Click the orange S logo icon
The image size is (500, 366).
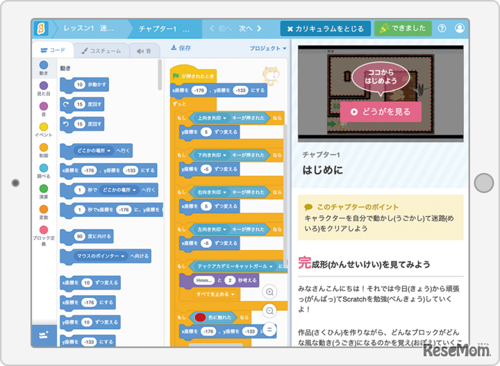coord(42,28)
